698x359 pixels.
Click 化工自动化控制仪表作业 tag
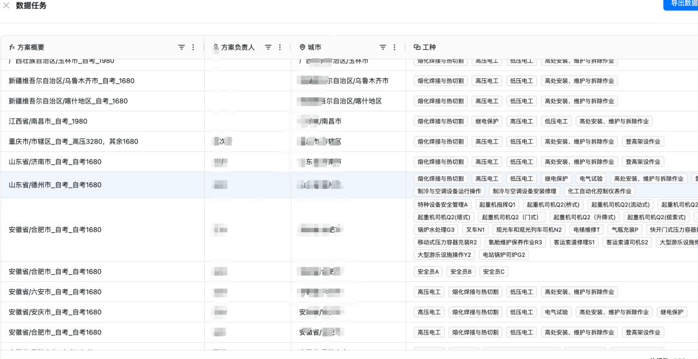pyautogui.click(x=600, y=191)
